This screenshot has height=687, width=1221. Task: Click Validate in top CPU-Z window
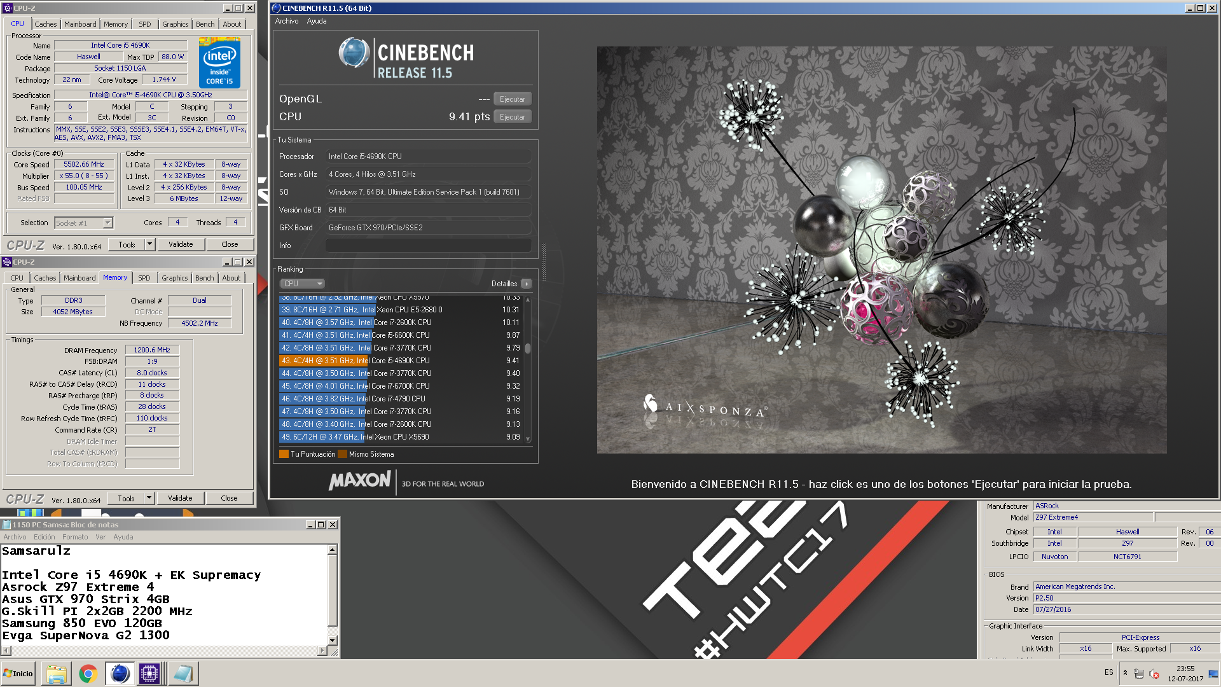coord(181,245)
